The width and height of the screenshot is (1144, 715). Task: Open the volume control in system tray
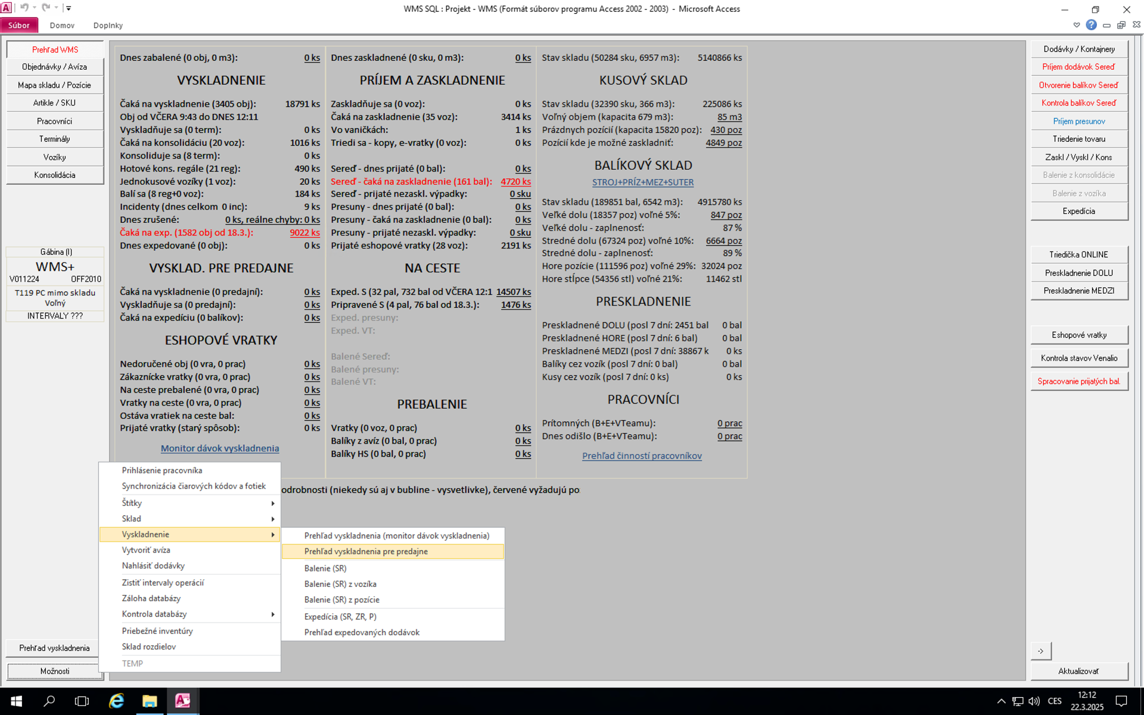pyautogui.click(x=1034, y=701)
